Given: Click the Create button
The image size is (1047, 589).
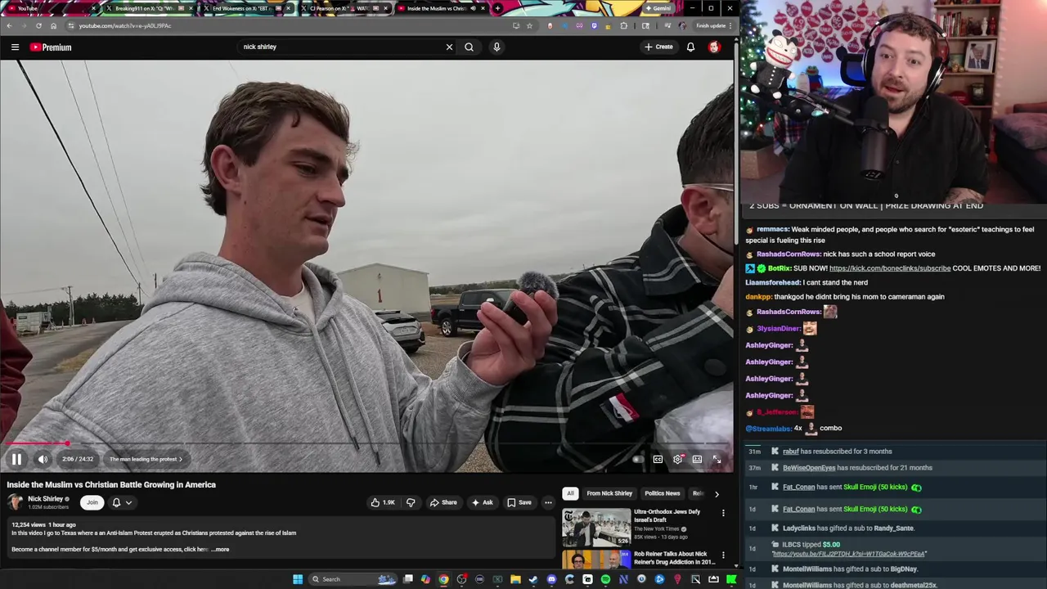Looking at the screenshot, I should pyautogui.click(x=658, y=47).
